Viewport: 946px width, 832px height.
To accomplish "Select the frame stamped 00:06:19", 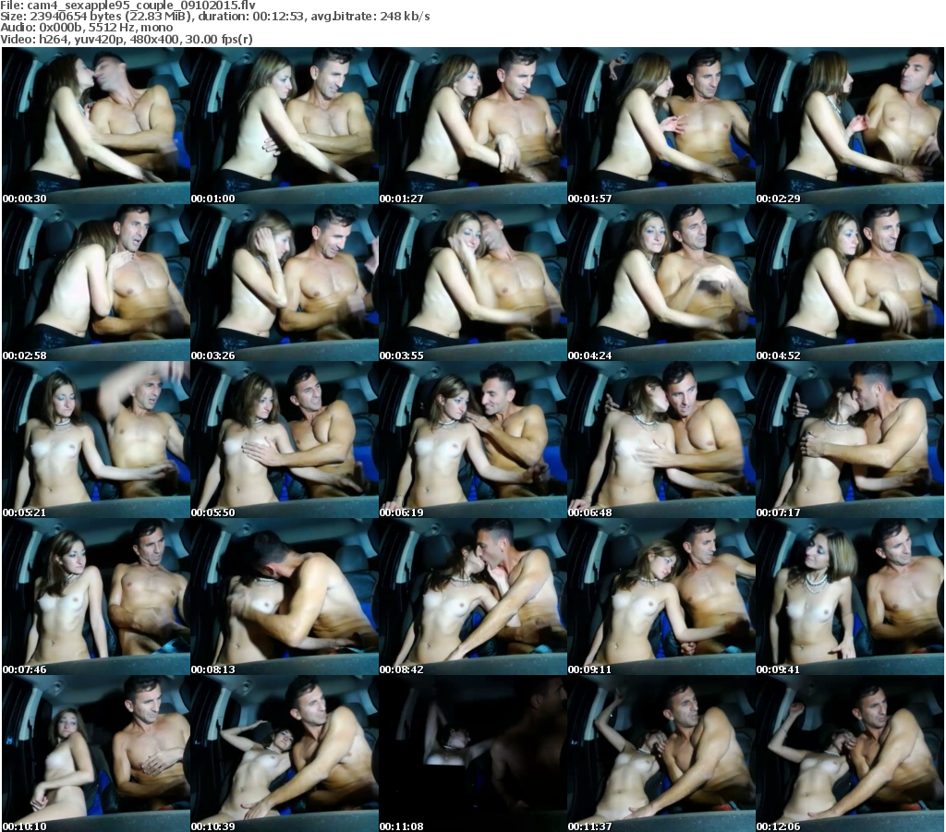I will pyautogui.click(x=472, y=440).
